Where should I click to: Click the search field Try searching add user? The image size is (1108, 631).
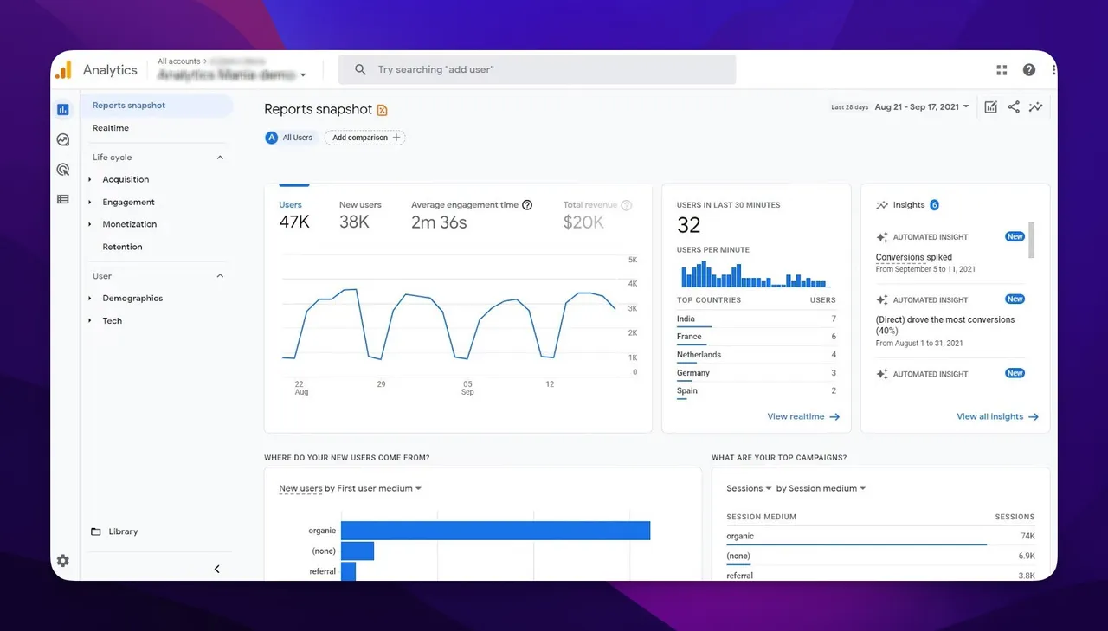coord(537,69)
